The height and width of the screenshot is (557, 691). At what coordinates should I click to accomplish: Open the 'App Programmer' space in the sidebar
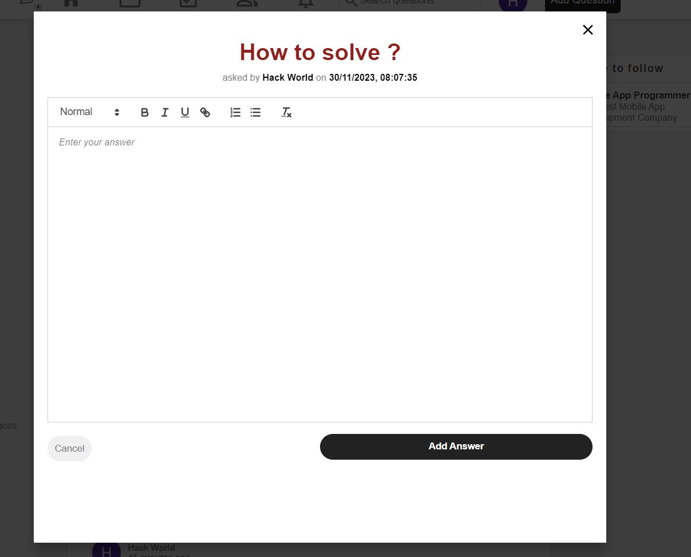coord(648,106)
